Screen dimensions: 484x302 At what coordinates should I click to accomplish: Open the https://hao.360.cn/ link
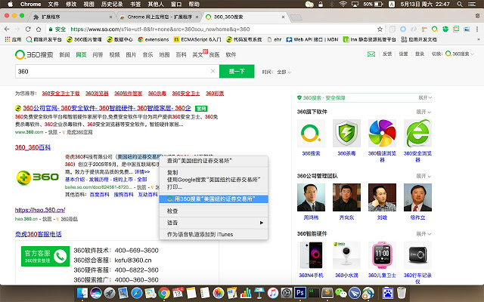(x=40, y=210)
